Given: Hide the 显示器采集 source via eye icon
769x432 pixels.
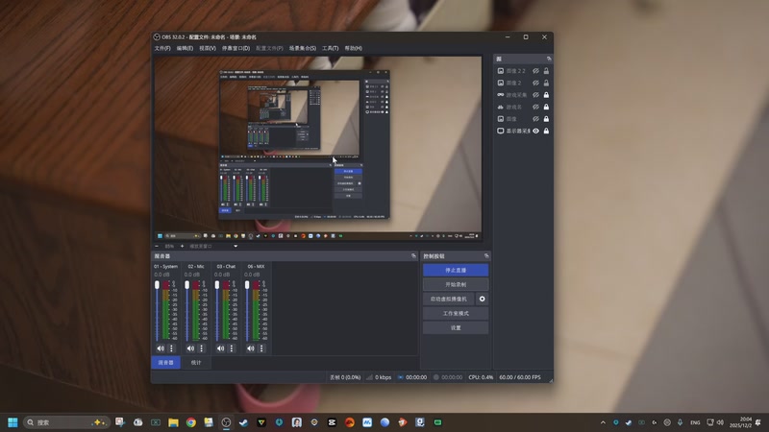Looking at the screenshot, I should [535, 131].
